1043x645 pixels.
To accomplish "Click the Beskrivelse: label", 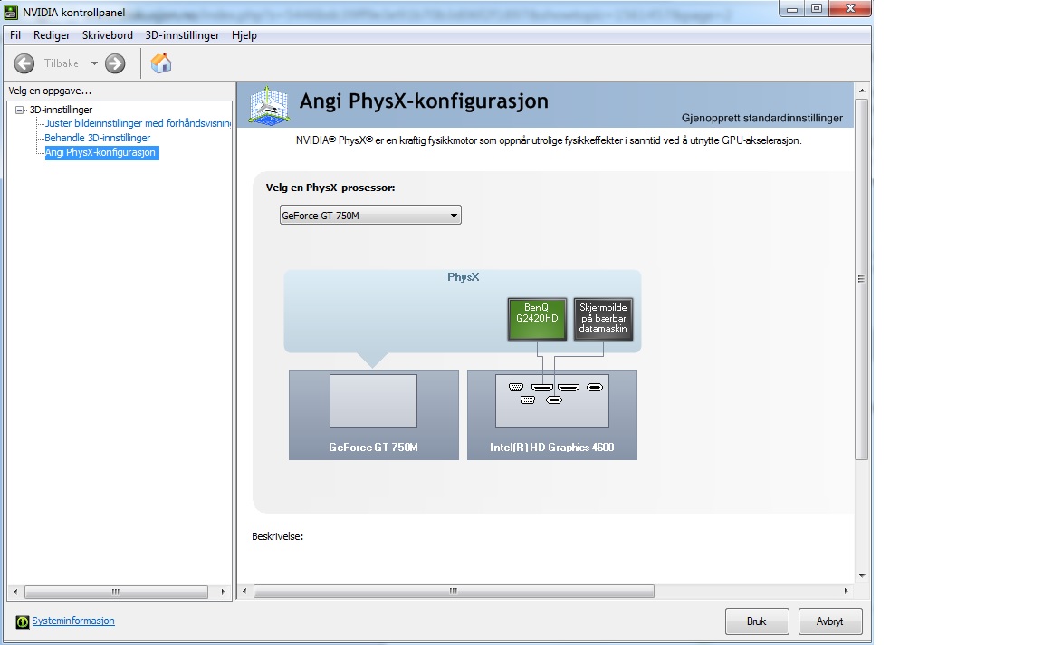I will point(277,536).
